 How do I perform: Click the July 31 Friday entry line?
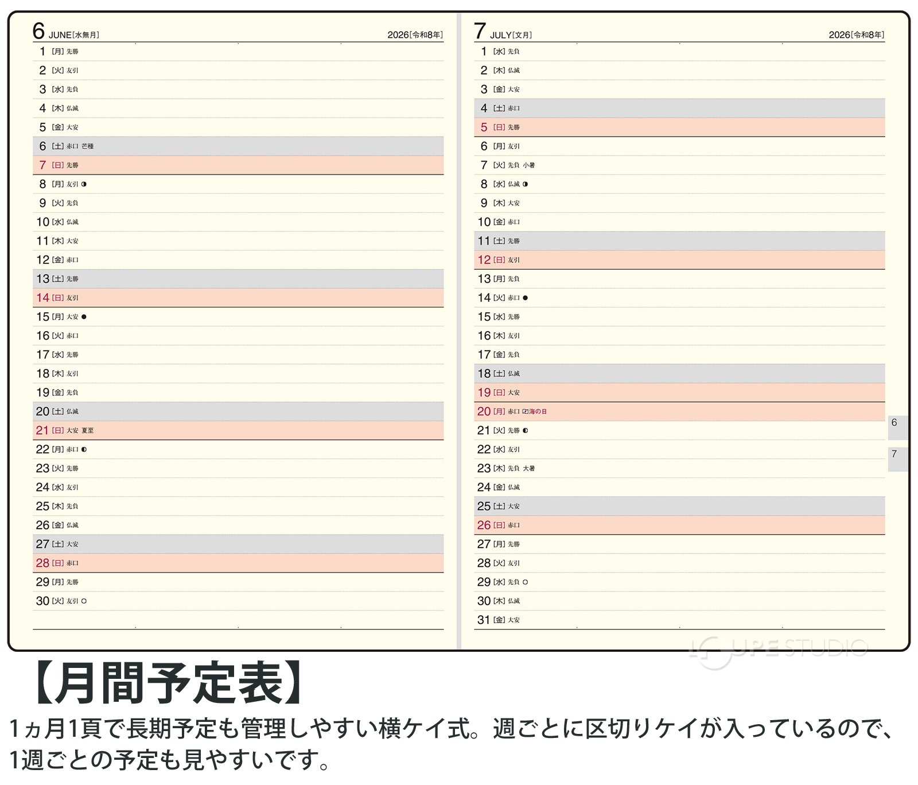tap(679, 620)
